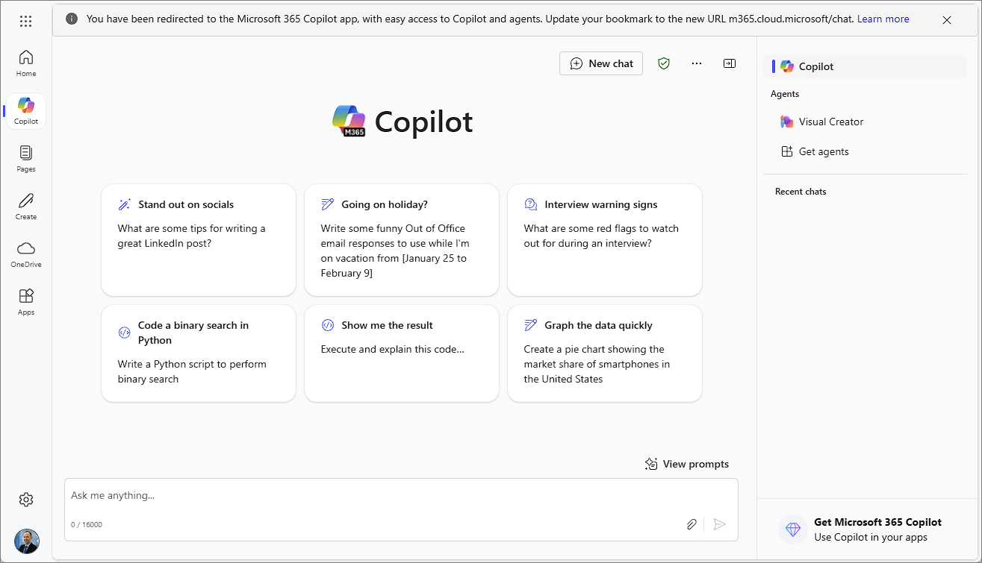982x563 pixels.
Task: Start a New chat
Action: pos(601,63)
